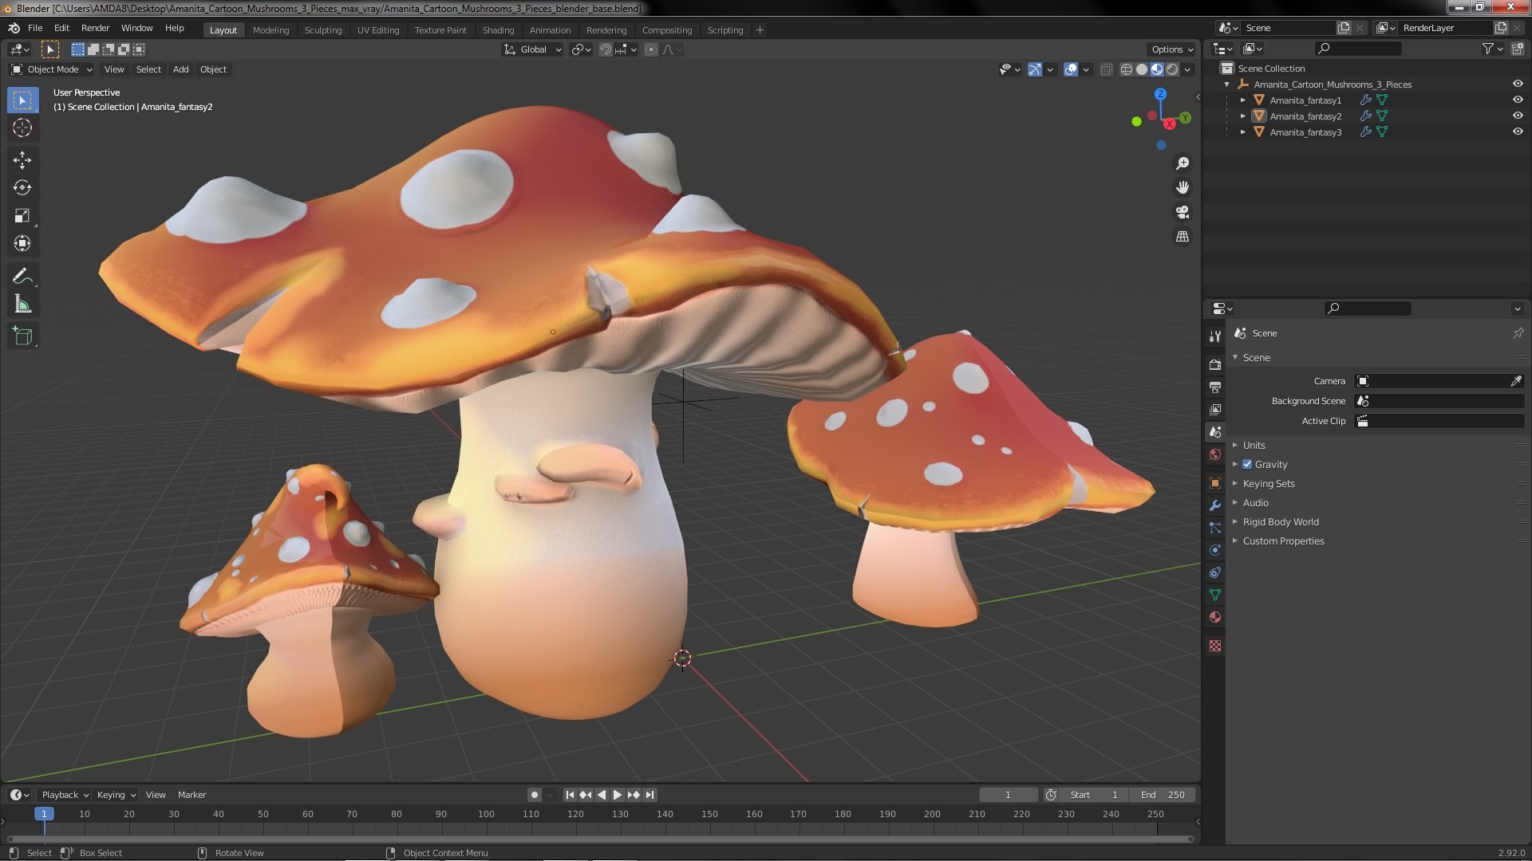The height and width of the screenshot is (861, 1532).
Task: Open Modifier properties wrench tab
Action: [1215, 505]
